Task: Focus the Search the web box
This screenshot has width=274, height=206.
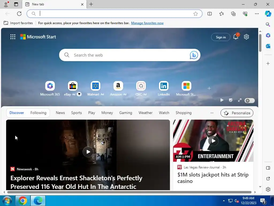Action: click(130, 55)
